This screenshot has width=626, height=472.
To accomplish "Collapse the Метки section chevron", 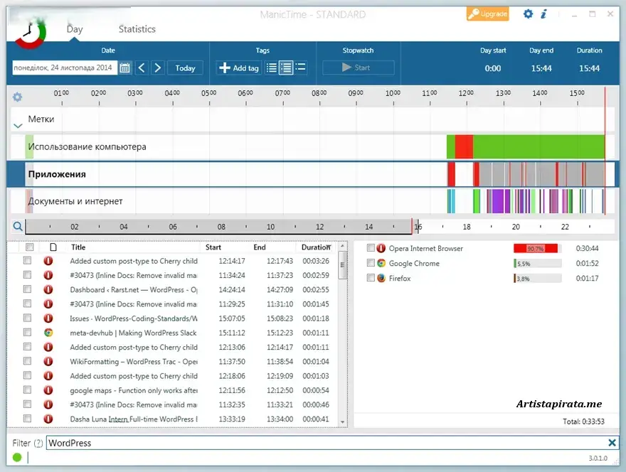I will tap(18, 125).
